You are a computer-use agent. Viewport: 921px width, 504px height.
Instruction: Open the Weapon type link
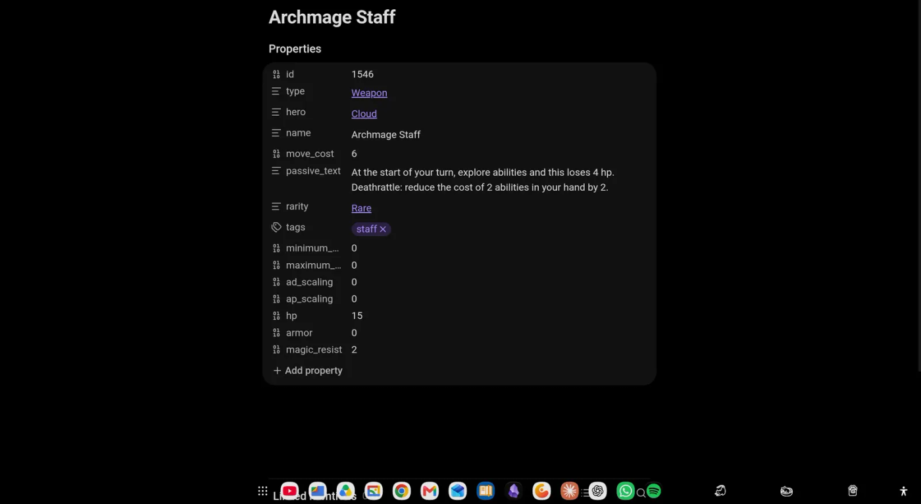tap(369, 93)
